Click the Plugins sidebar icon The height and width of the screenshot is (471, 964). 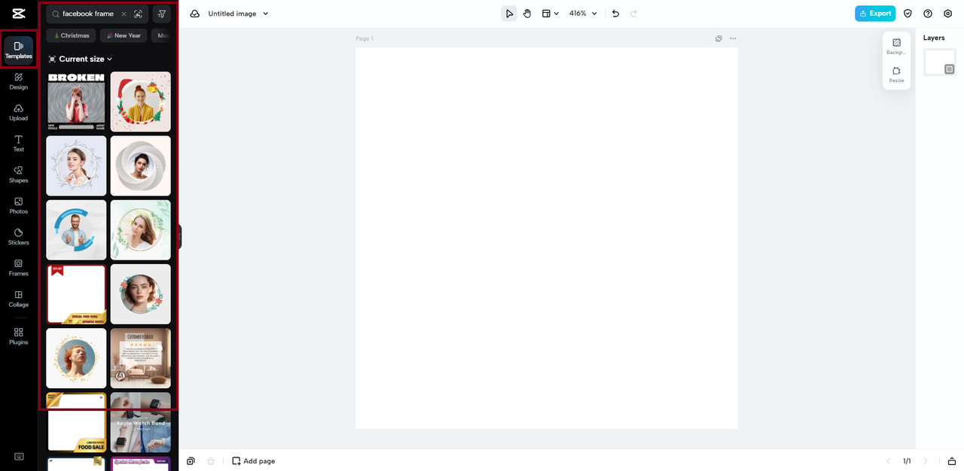coord(19,336)
